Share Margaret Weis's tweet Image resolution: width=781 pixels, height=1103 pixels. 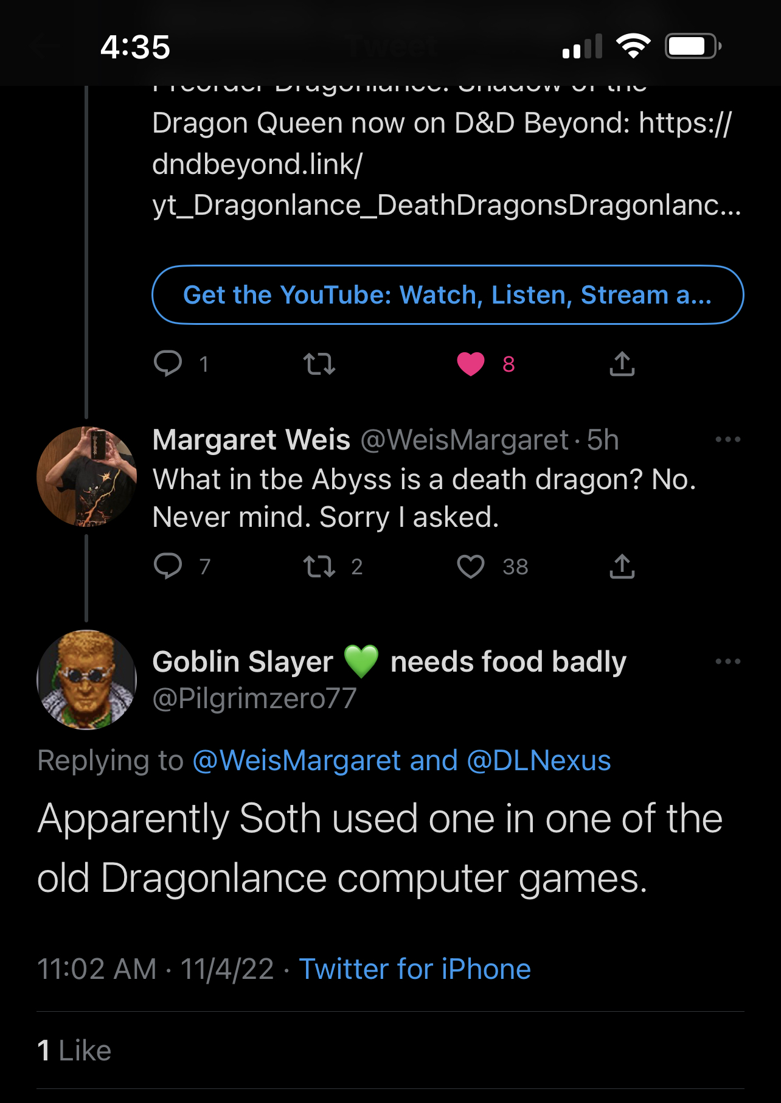click(622, 566)
